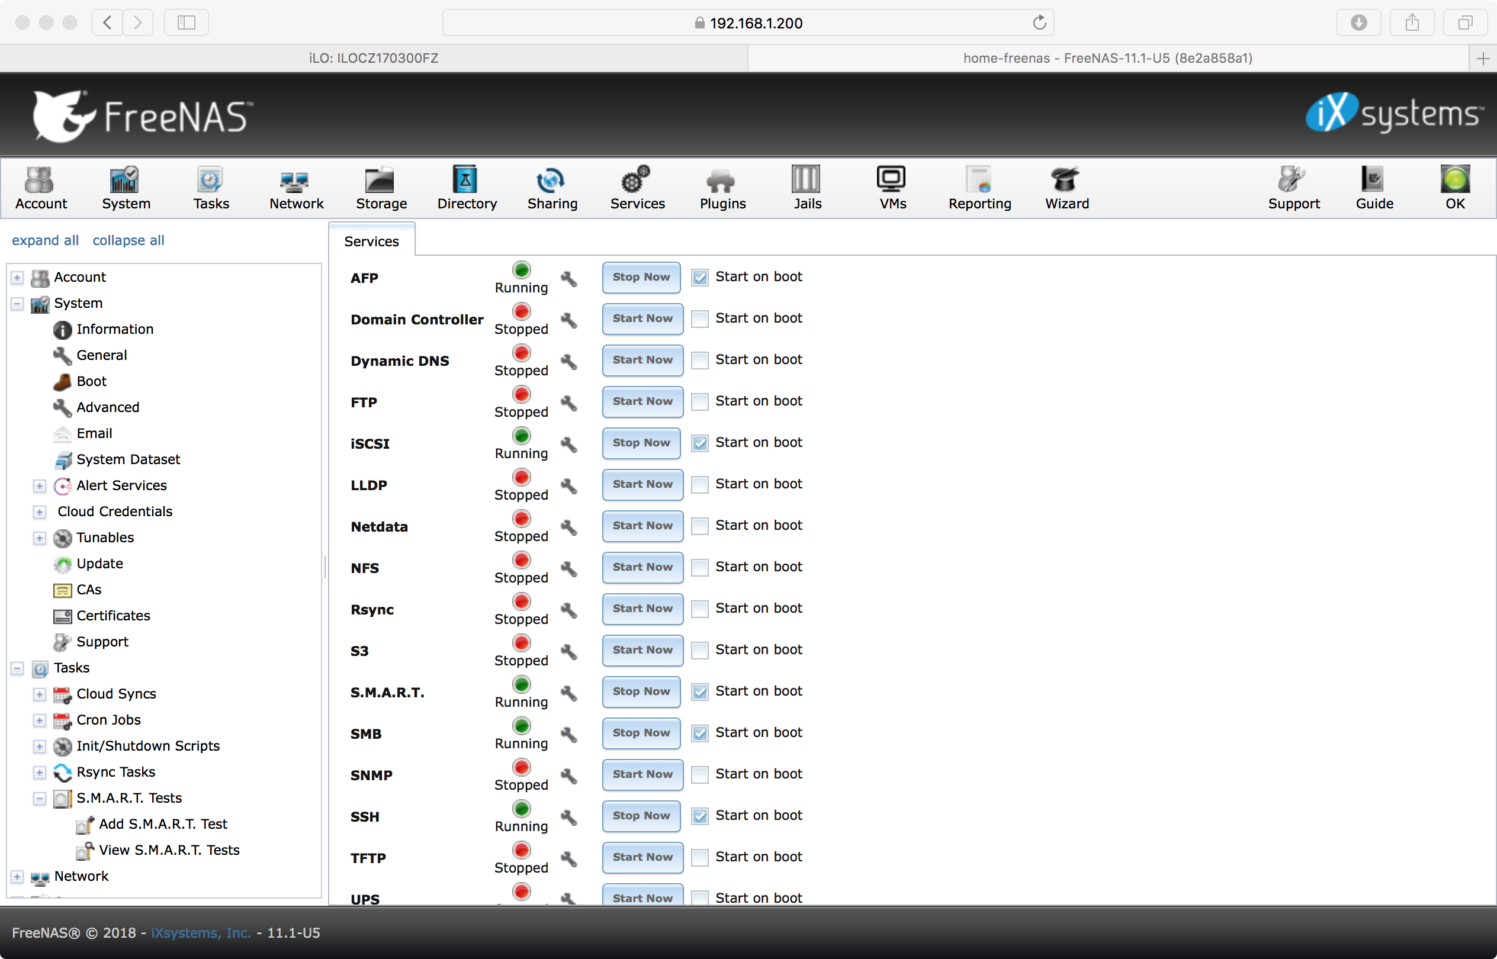
Task: Open the Tasks toolbar icon
Action: pos(211,188)
